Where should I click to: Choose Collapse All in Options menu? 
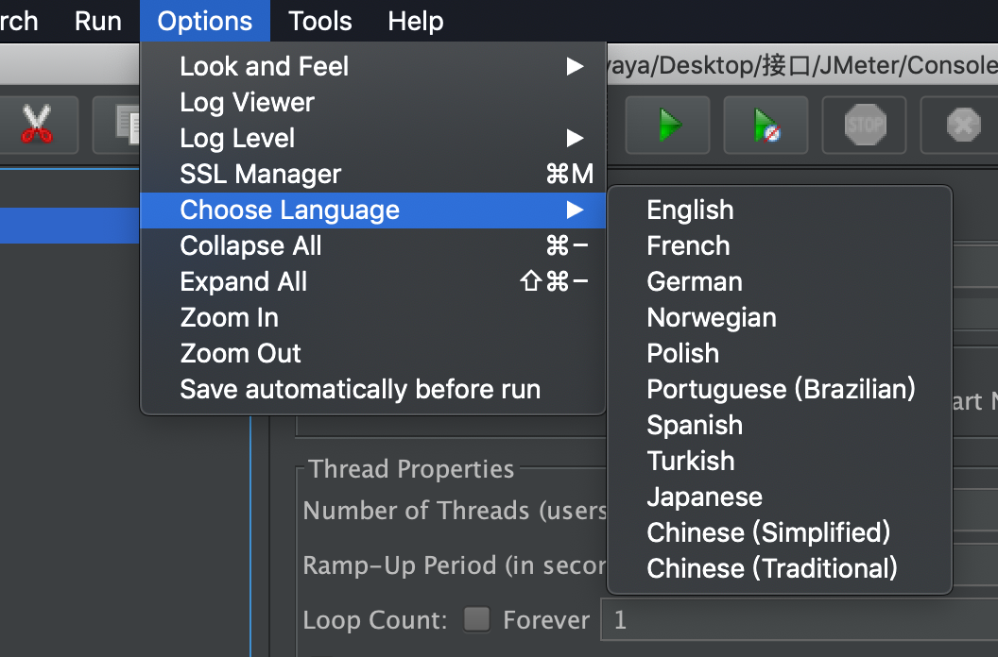(372, 245)
